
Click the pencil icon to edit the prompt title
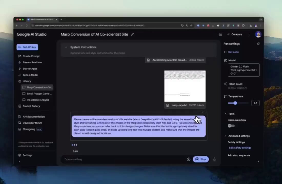(x=132, y=34)
